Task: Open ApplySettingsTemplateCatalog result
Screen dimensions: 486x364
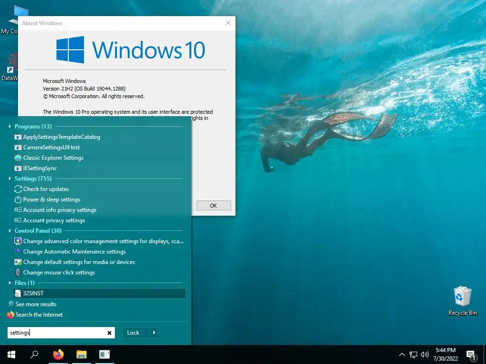Action: (x=99, y=137)
